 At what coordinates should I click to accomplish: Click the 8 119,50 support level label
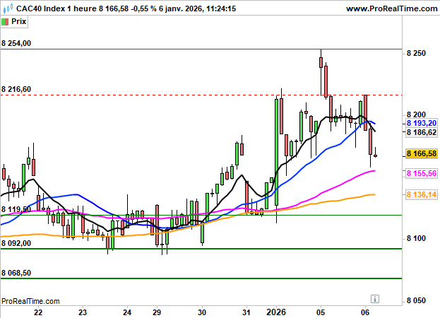(x=16, y=209)
